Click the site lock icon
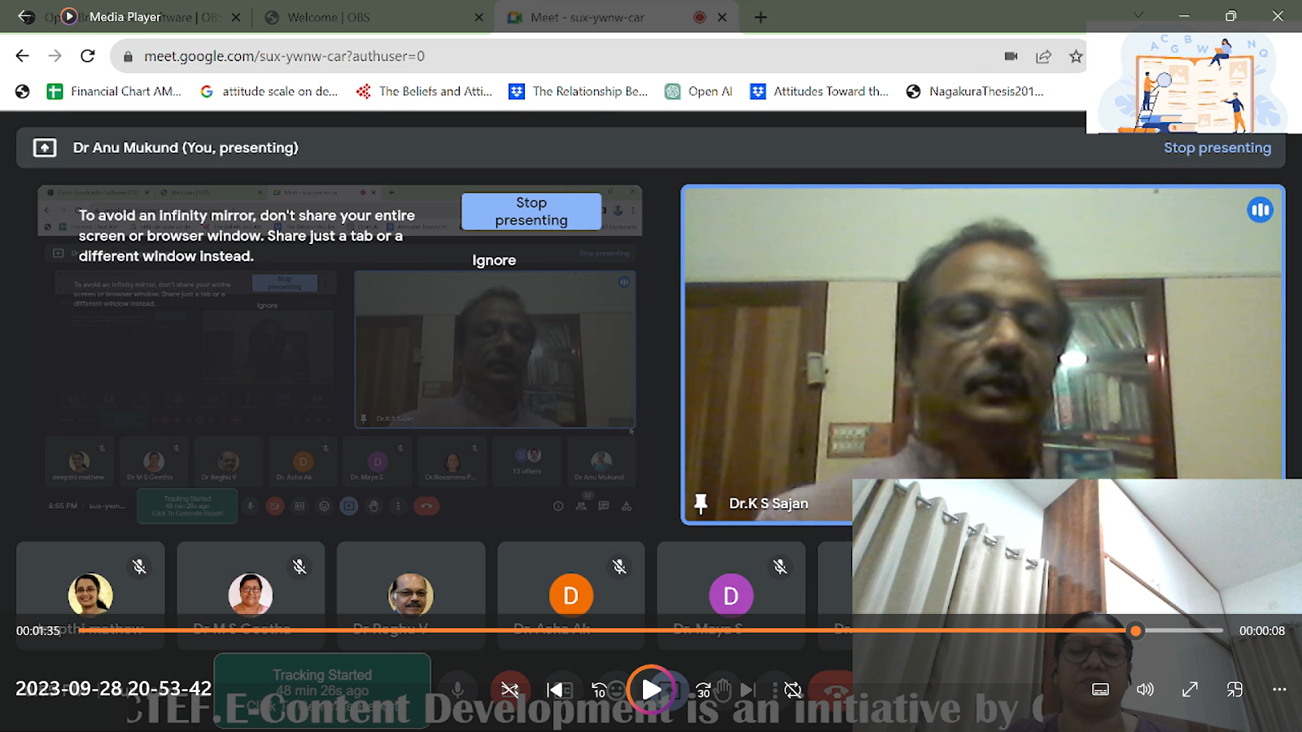 (x=128, y=56)
